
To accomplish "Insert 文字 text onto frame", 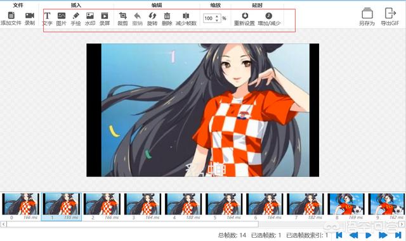I will tap(47, 18).
